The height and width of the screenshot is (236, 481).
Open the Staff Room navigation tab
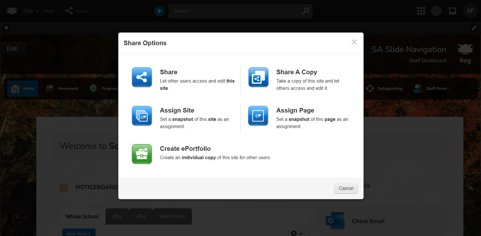pyautogui.click(x=431, y=88)
